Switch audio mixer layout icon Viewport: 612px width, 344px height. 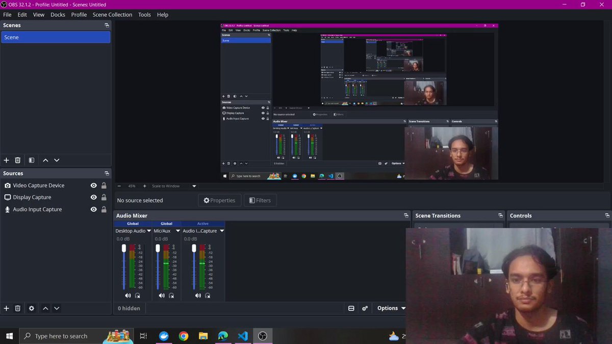coord(351,308)
